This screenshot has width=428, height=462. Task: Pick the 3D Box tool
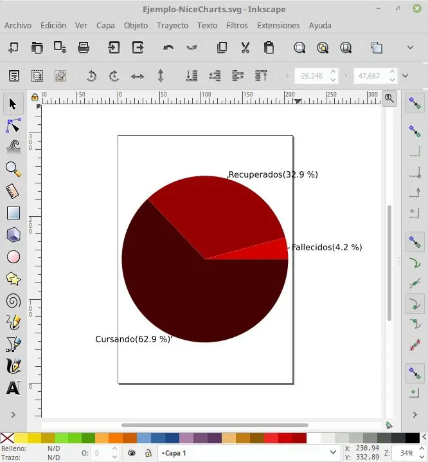(13, 235)
